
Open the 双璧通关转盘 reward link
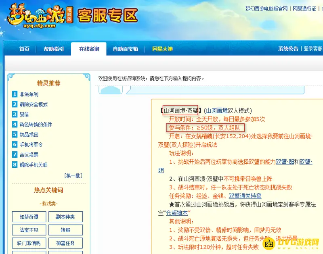245,196
